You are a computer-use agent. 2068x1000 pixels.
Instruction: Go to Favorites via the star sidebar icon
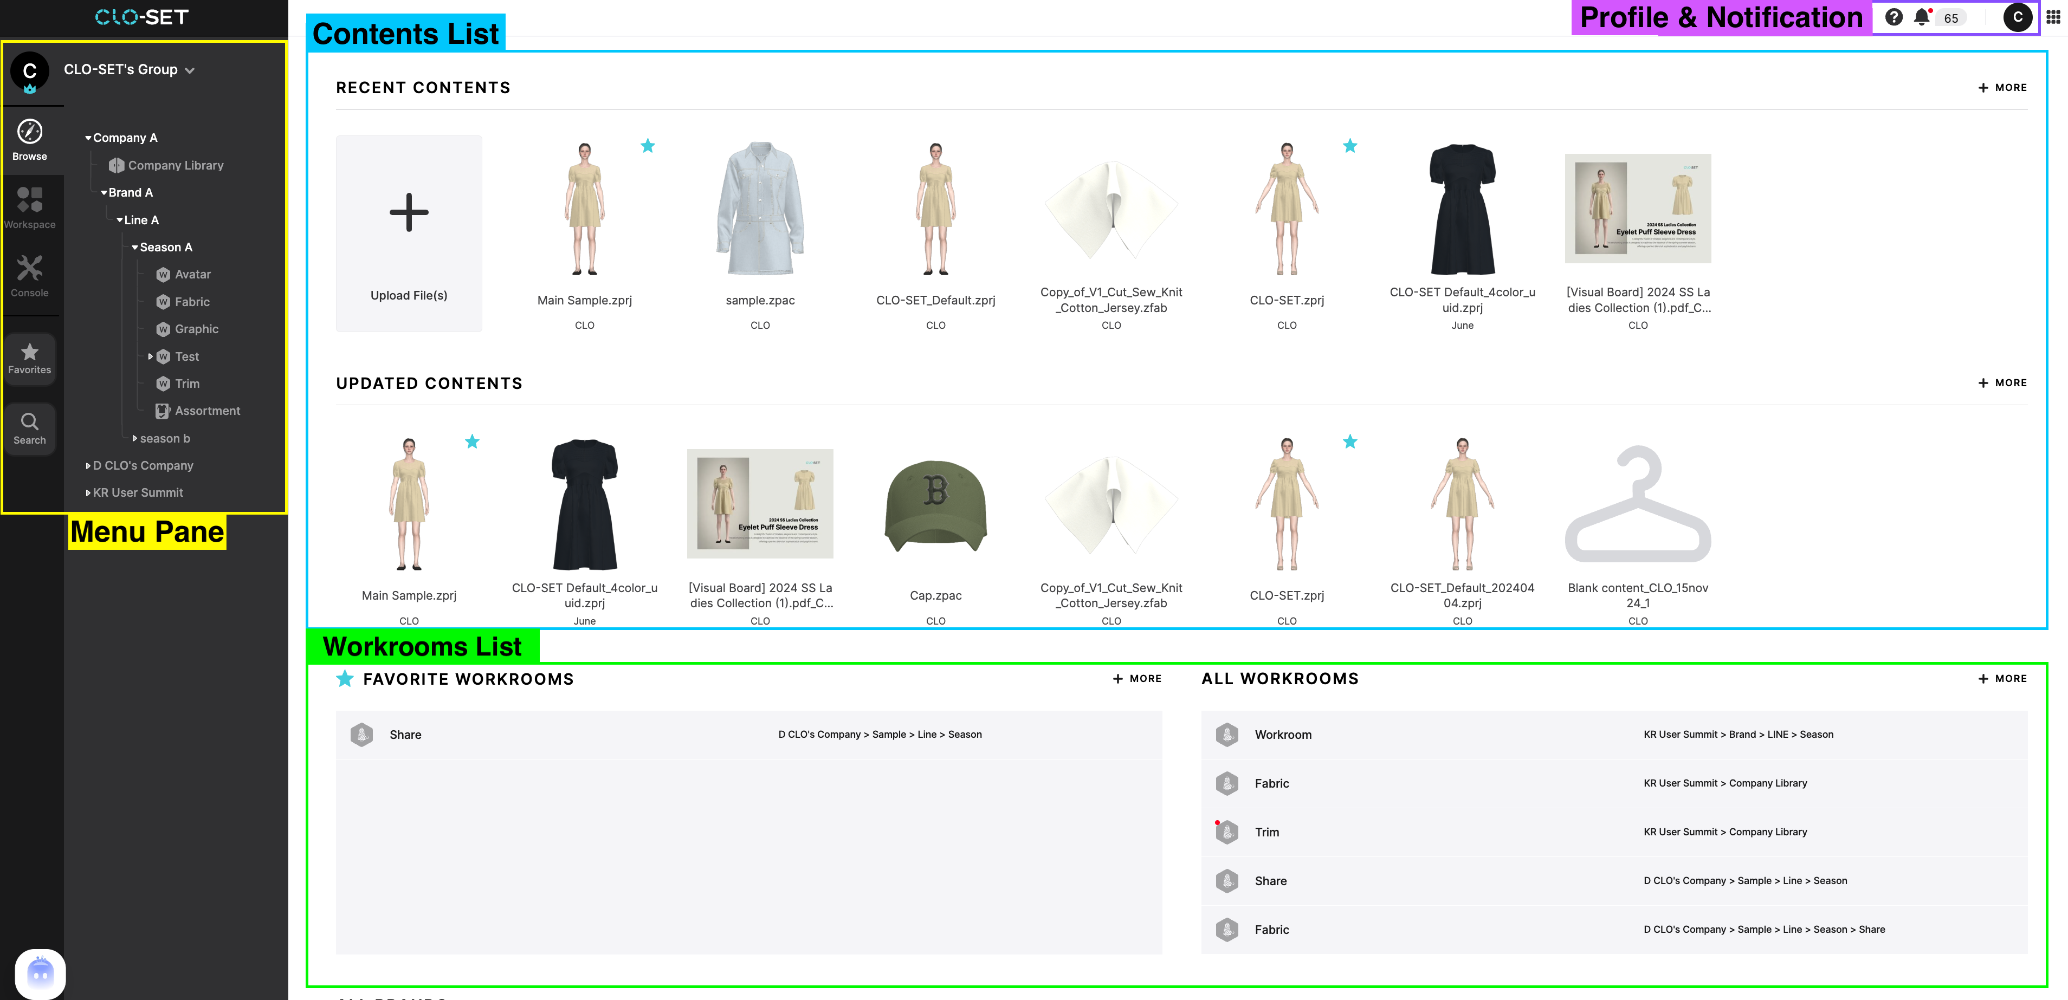[x=30, y=359]
